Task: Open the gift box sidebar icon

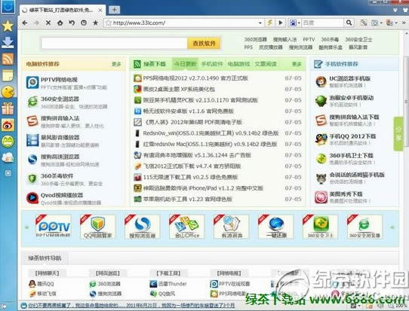Action: point(8,108)
